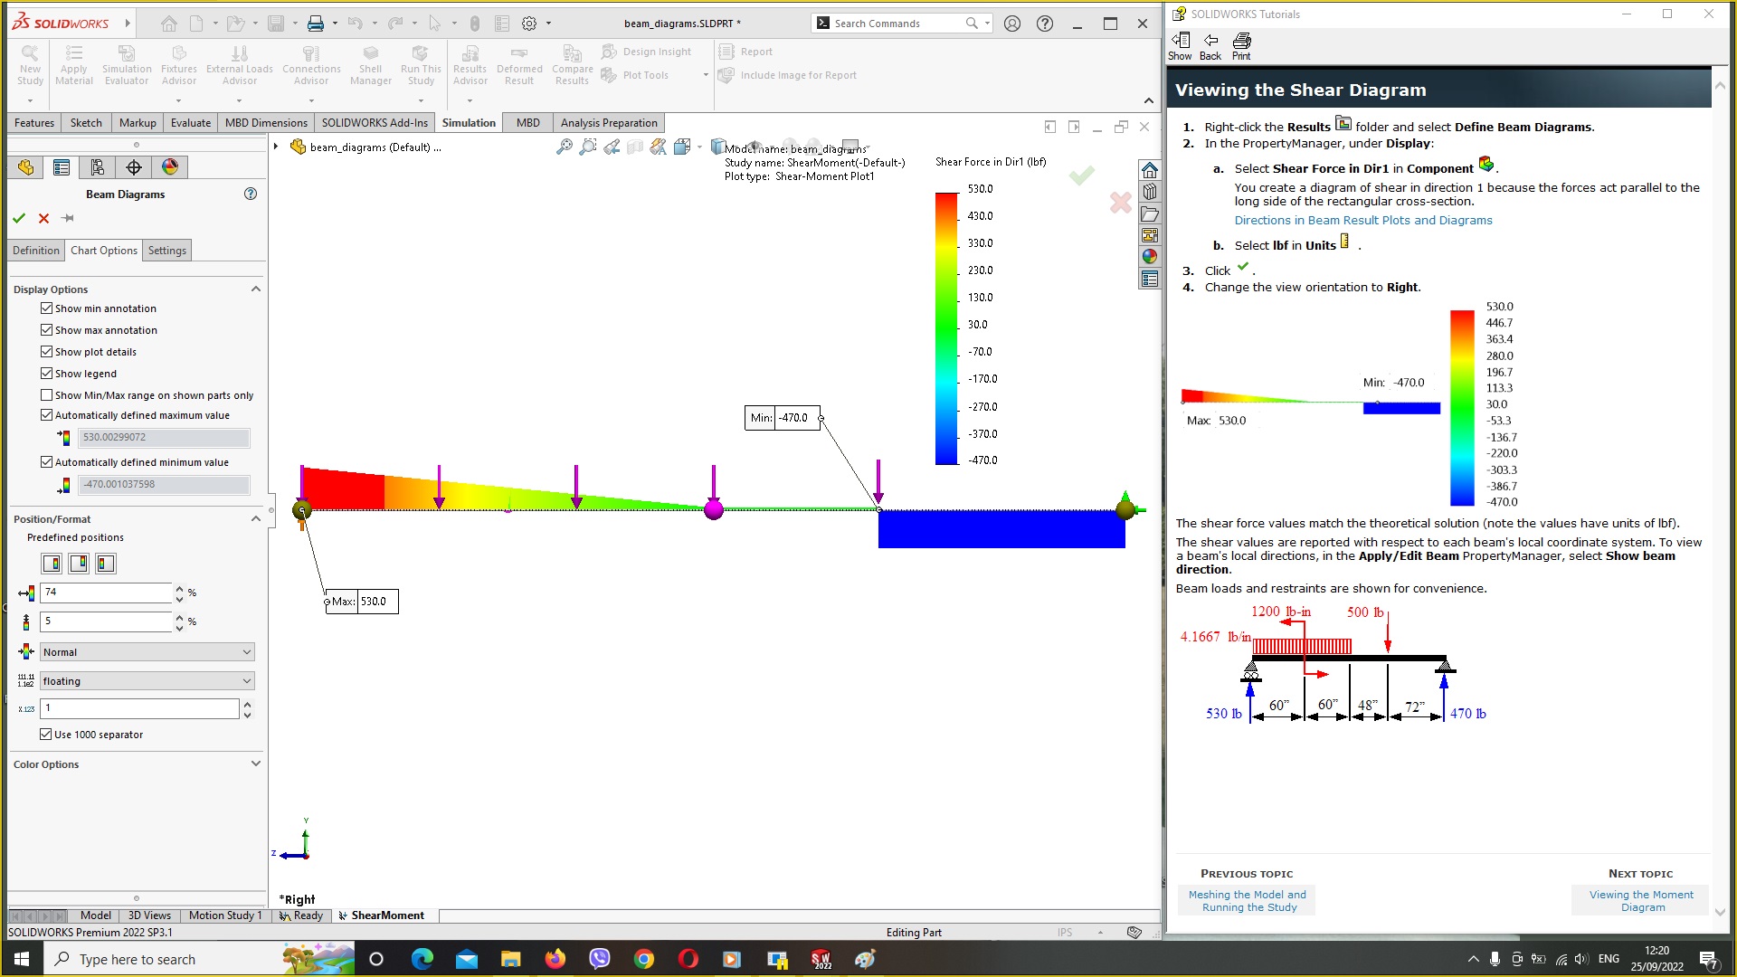Toggle Show max annotation checkbox
This screenshot has height=977, width=1737.
point(46,330)
